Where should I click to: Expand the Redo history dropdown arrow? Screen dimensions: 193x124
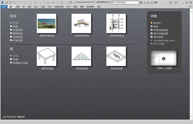(x=28, y=3)
